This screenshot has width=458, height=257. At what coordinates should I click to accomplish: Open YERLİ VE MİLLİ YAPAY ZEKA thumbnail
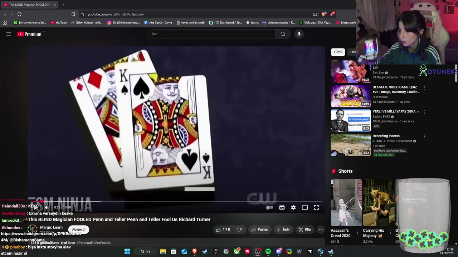[351, 121]
